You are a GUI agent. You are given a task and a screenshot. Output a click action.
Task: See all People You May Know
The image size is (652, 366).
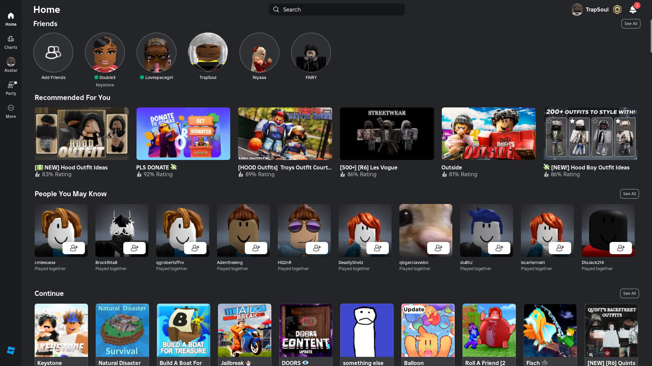click(x=630, y=194)
